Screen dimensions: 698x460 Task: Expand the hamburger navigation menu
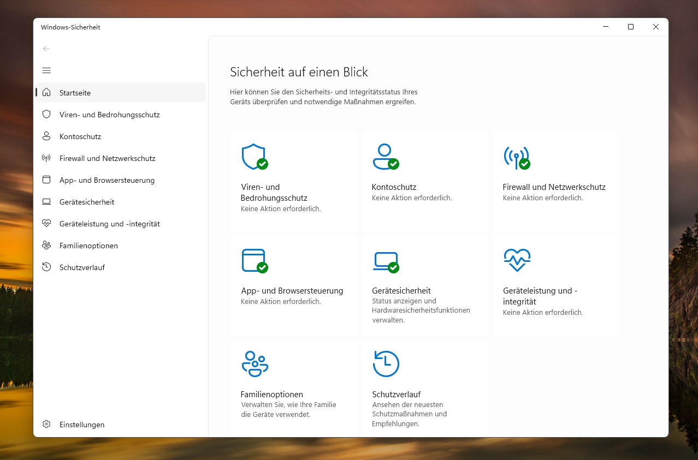pos(46,70)
